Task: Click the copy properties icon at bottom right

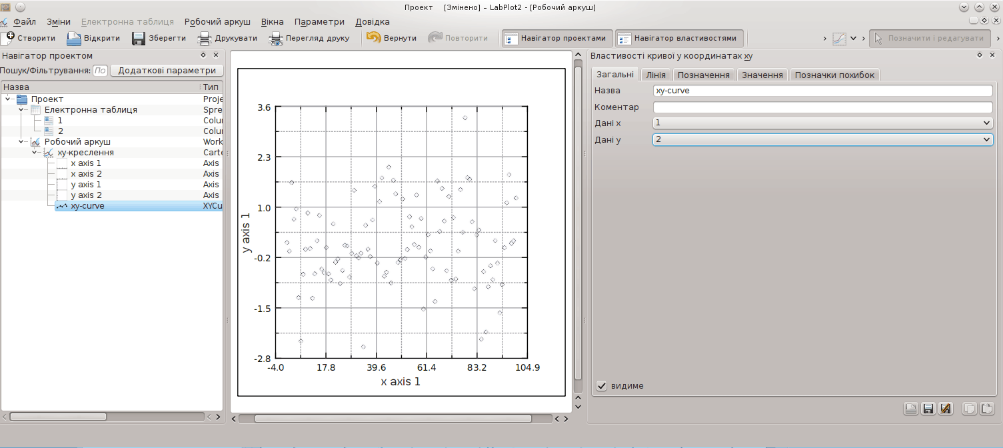Action: [970, 409]
